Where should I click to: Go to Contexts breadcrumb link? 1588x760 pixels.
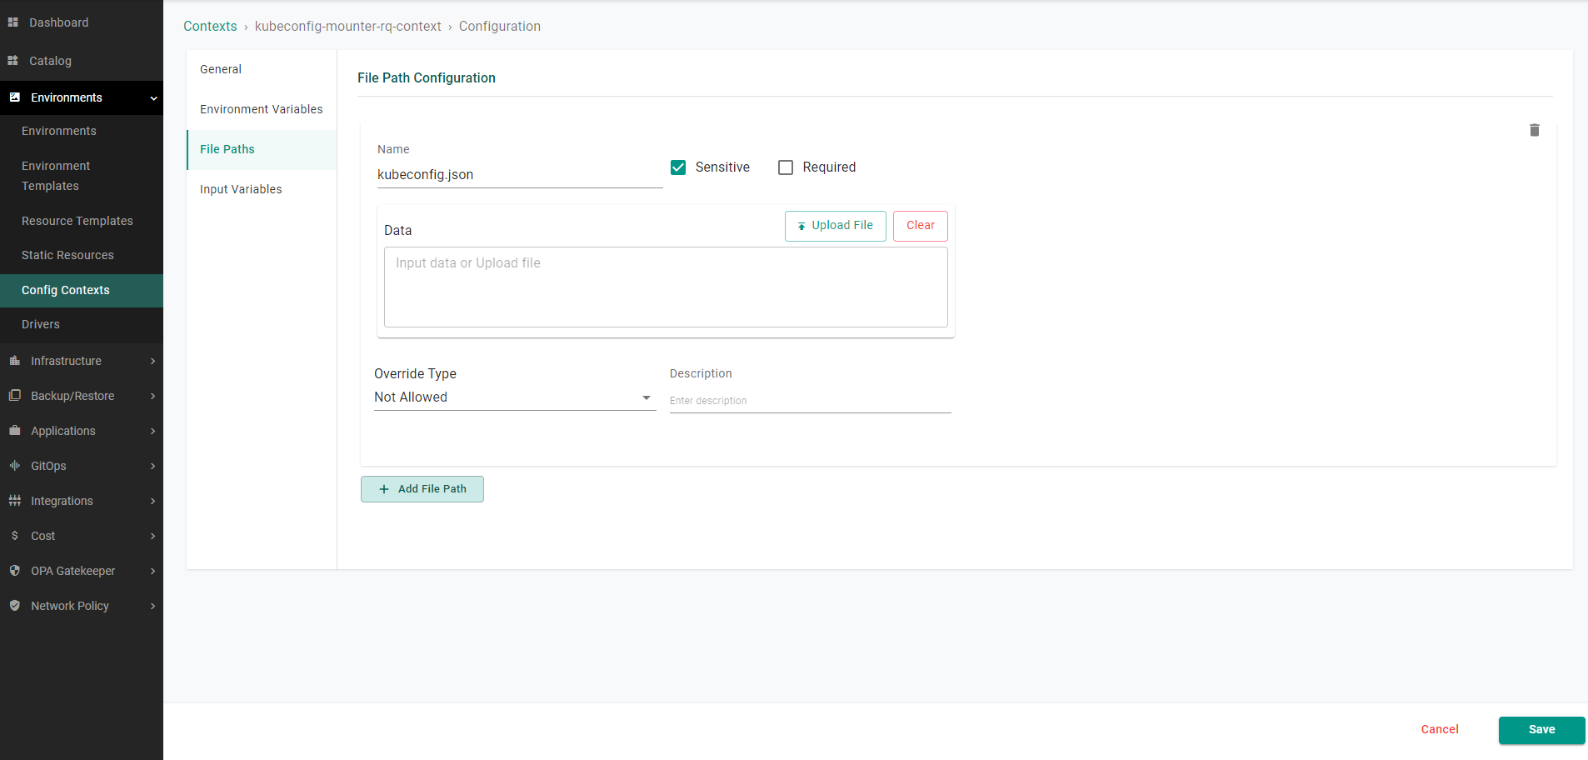(210, 27)
